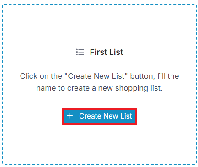Viewport: 198px width, 167px height.
Task: Tap the 'Create New List' label text
Action: click(106, 116)
